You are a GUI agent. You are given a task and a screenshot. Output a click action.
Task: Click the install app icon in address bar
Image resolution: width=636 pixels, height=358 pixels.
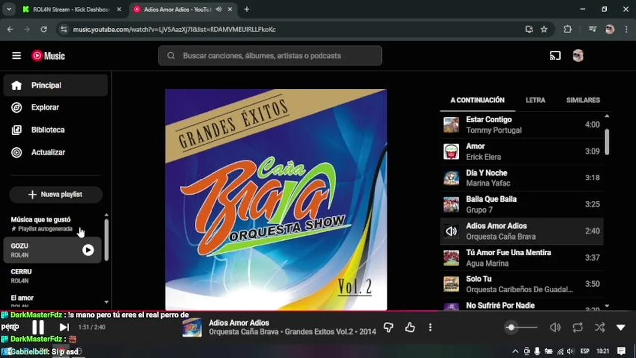tap(529, 29)
